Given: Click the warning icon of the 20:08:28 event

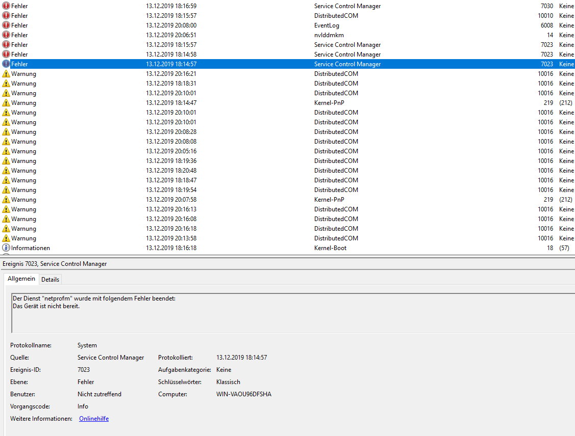Looking at the screenshot, I should (x=6, y=132).
